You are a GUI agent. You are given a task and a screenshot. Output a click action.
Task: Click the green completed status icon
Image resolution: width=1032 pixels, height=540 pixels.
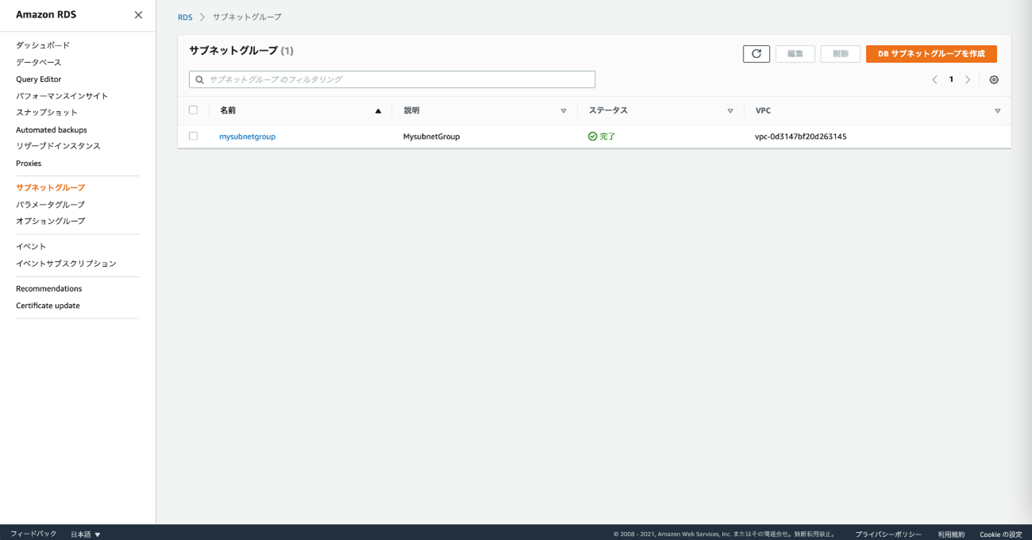coord(593,137)
